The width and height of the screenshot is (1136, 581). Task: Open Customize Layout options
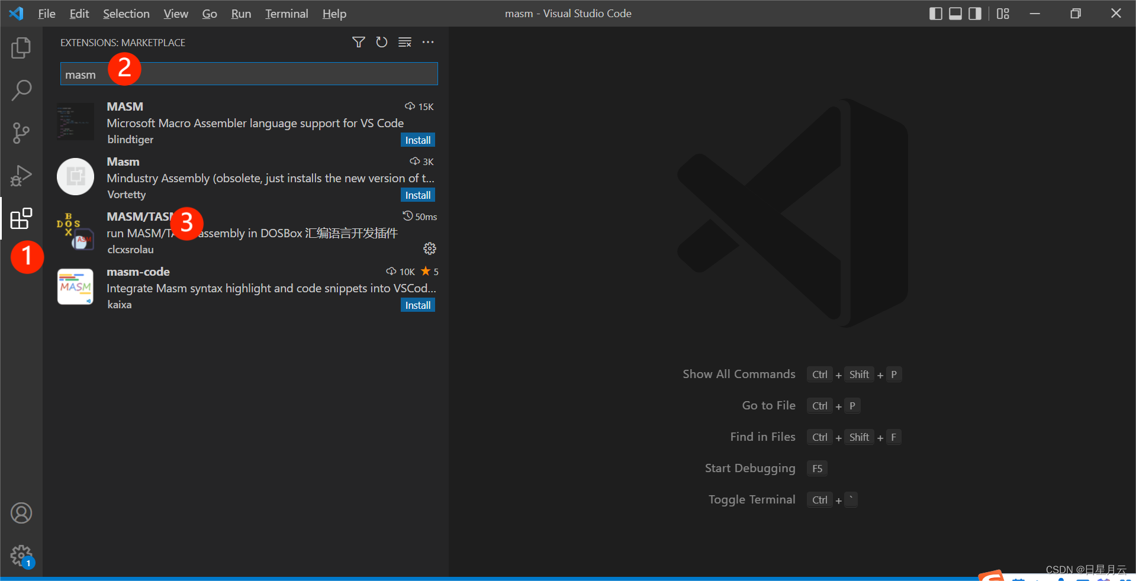click(1003, 14)
